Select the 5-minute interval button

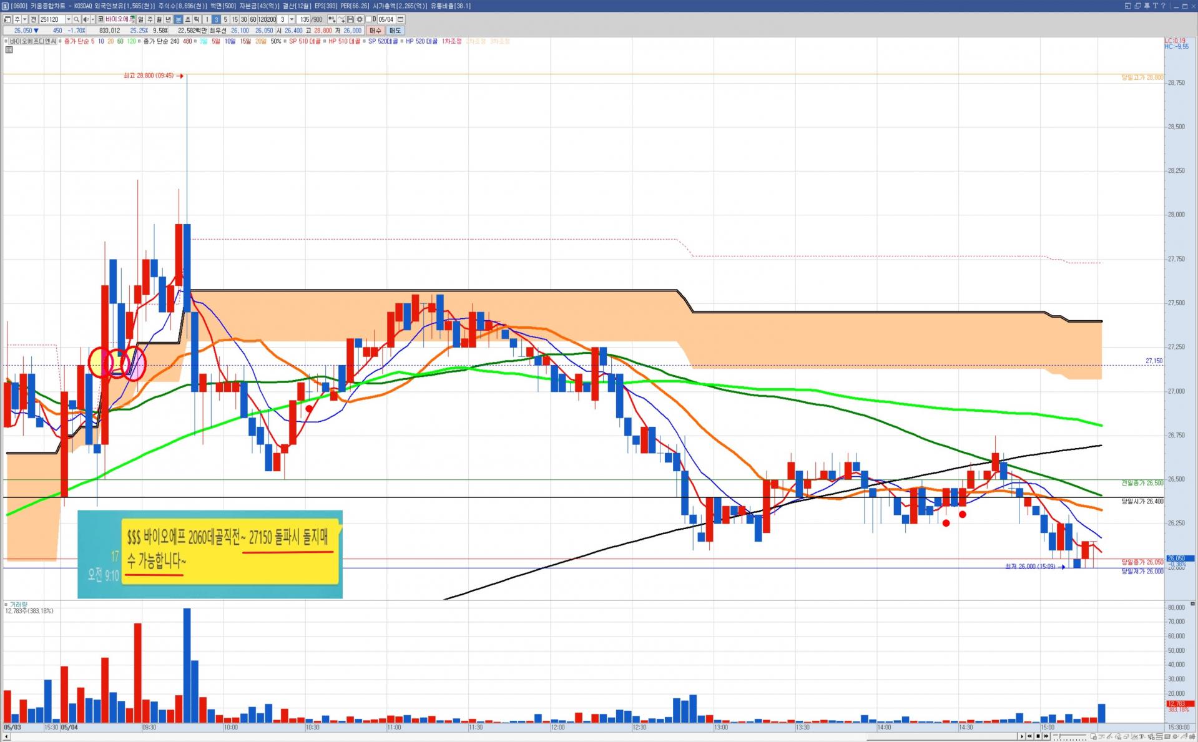pos(225,19)
